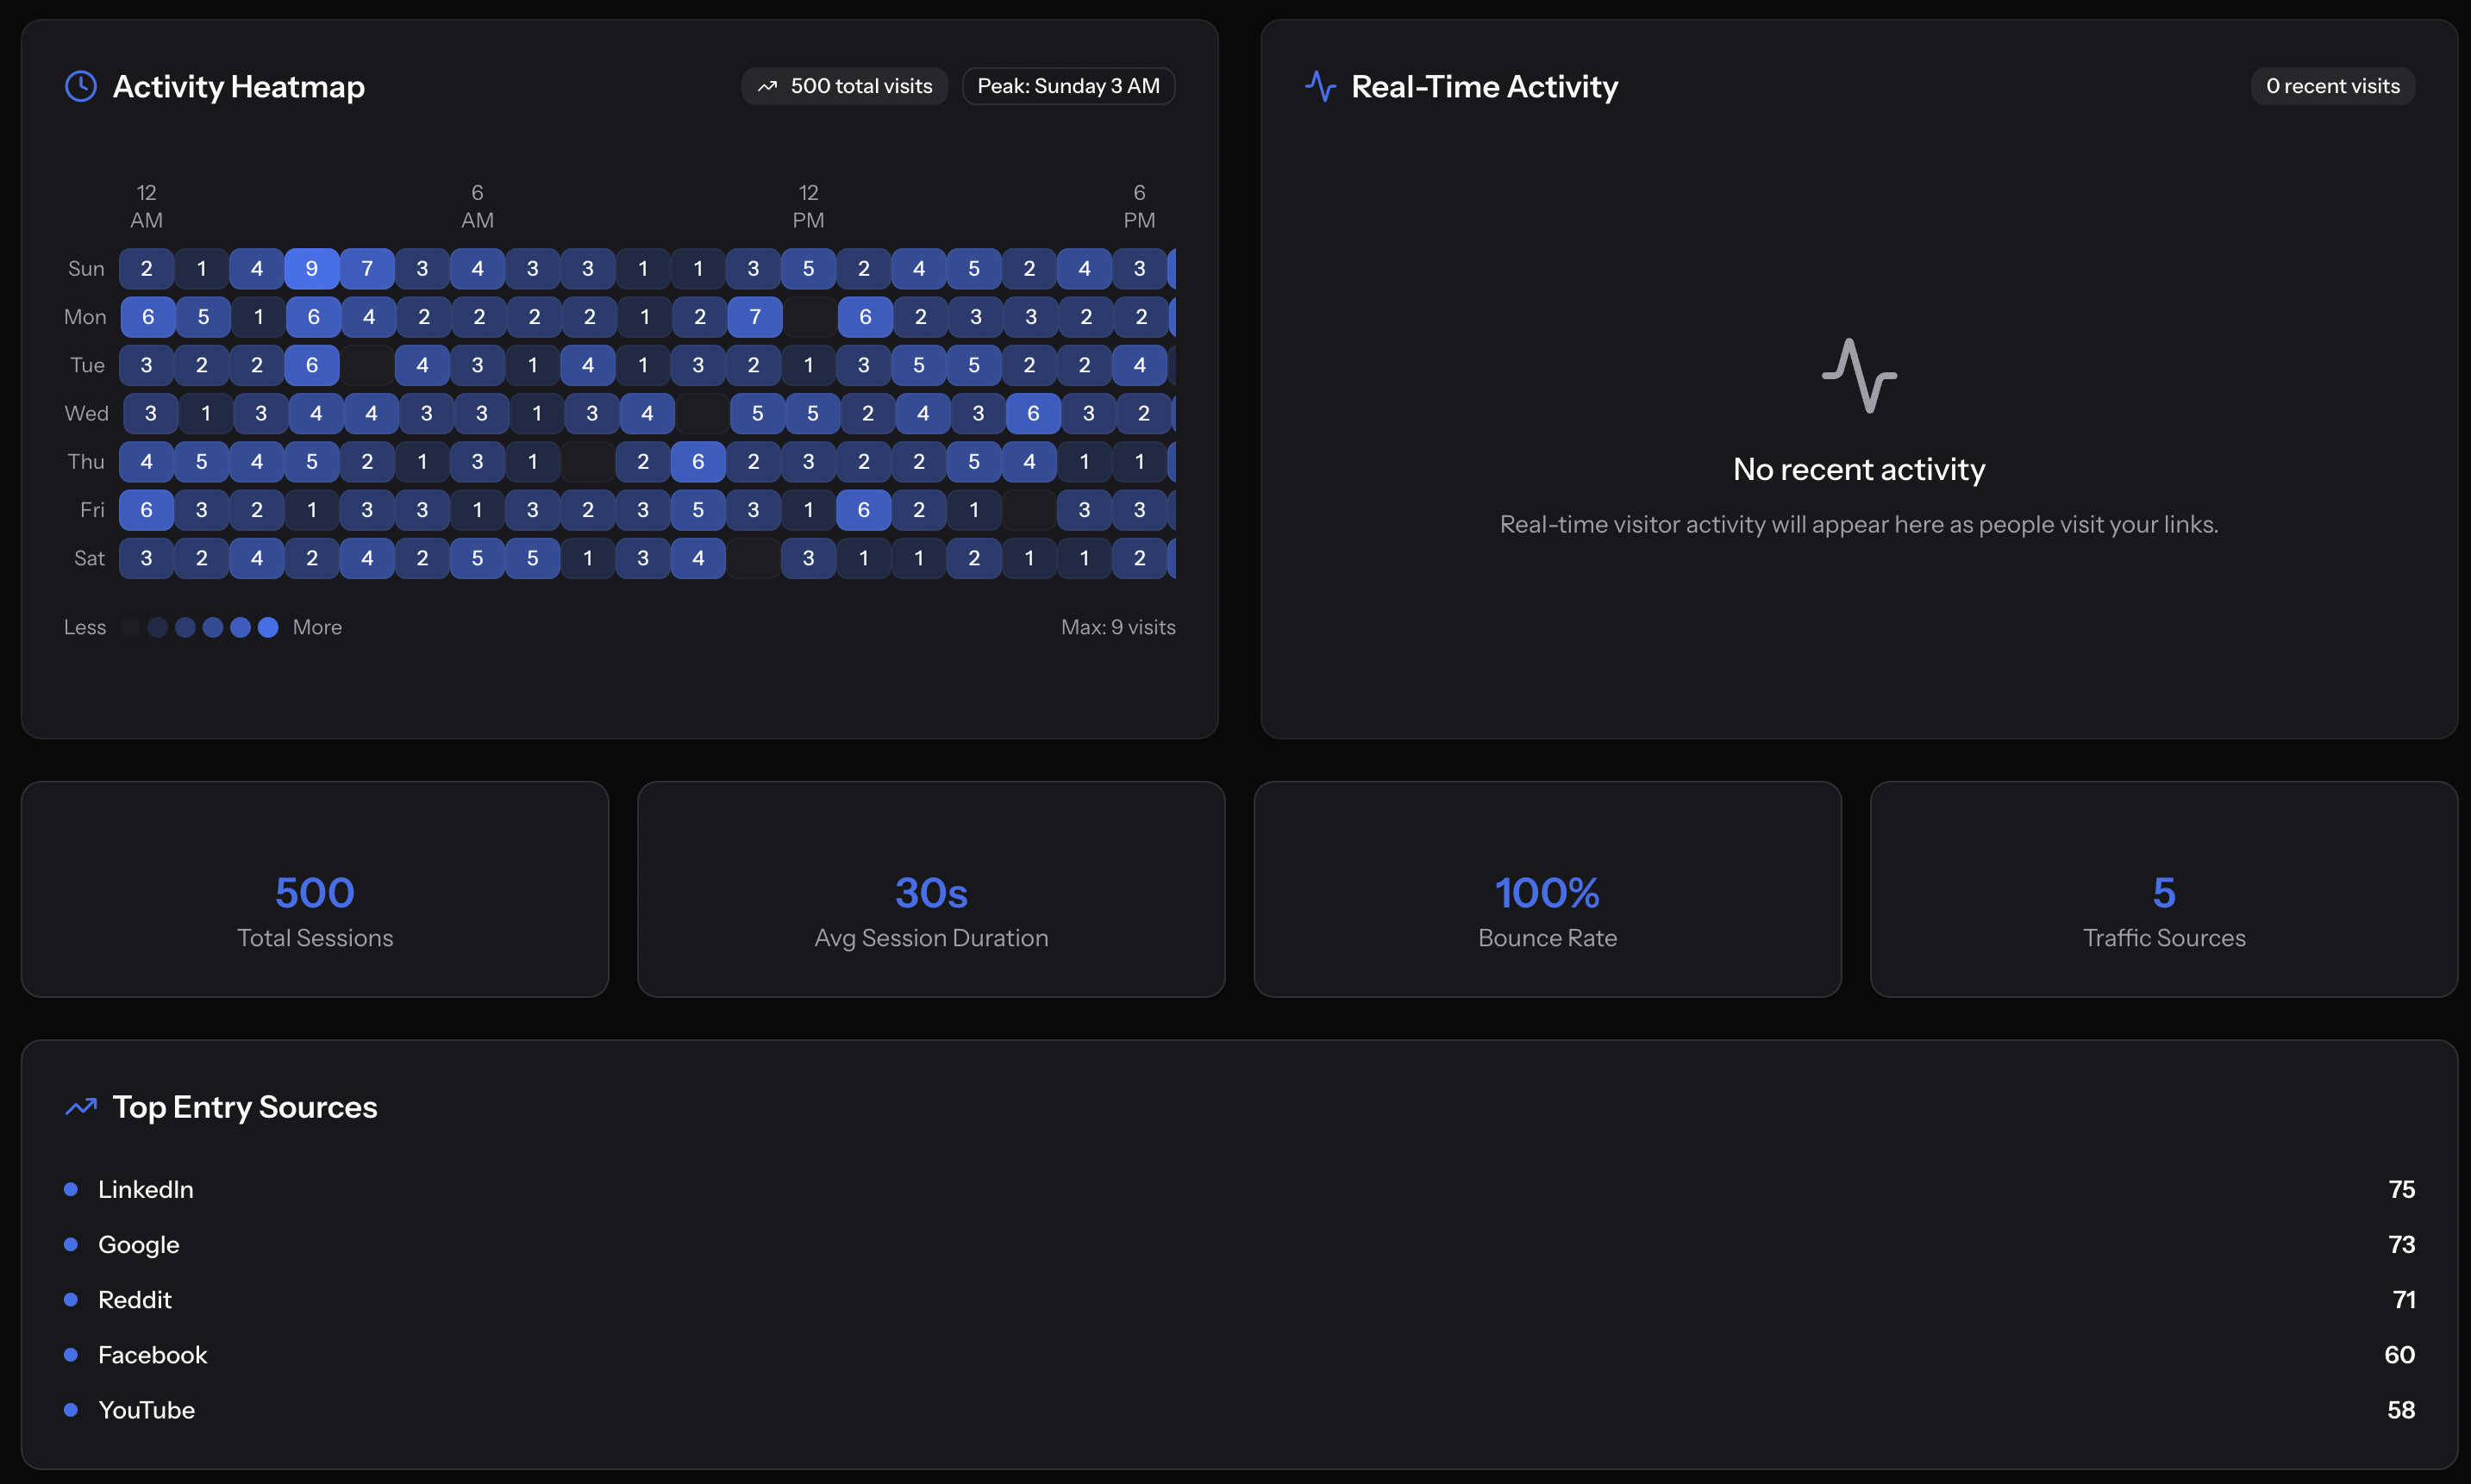
Task: Click the trending arrow icon beside Top Entry Sources
Action: tap(81, 1107)
